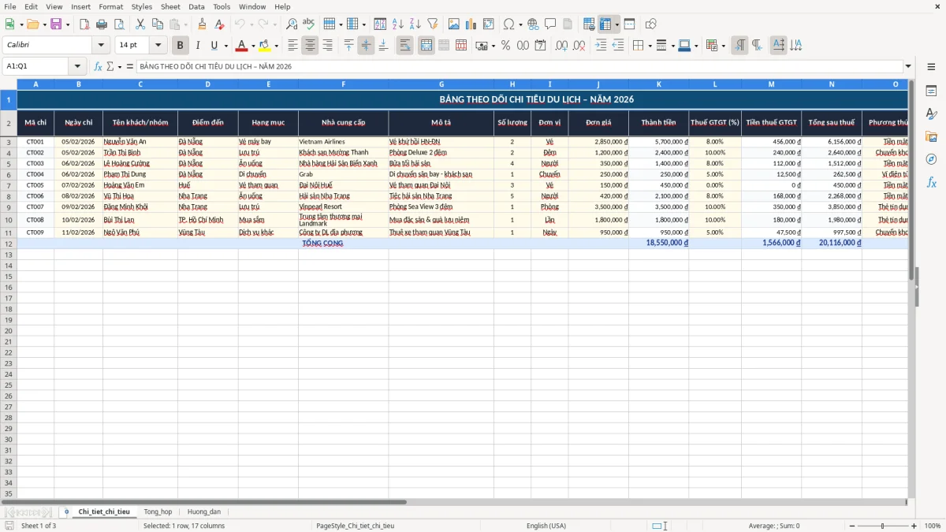946x532 pixels.
Task: Toggle Left-to-Right text direction
Action: 739,46
